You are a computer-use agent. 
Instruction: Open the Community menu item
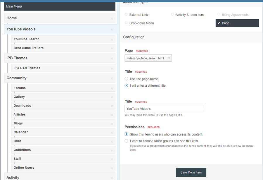[16, 78]
